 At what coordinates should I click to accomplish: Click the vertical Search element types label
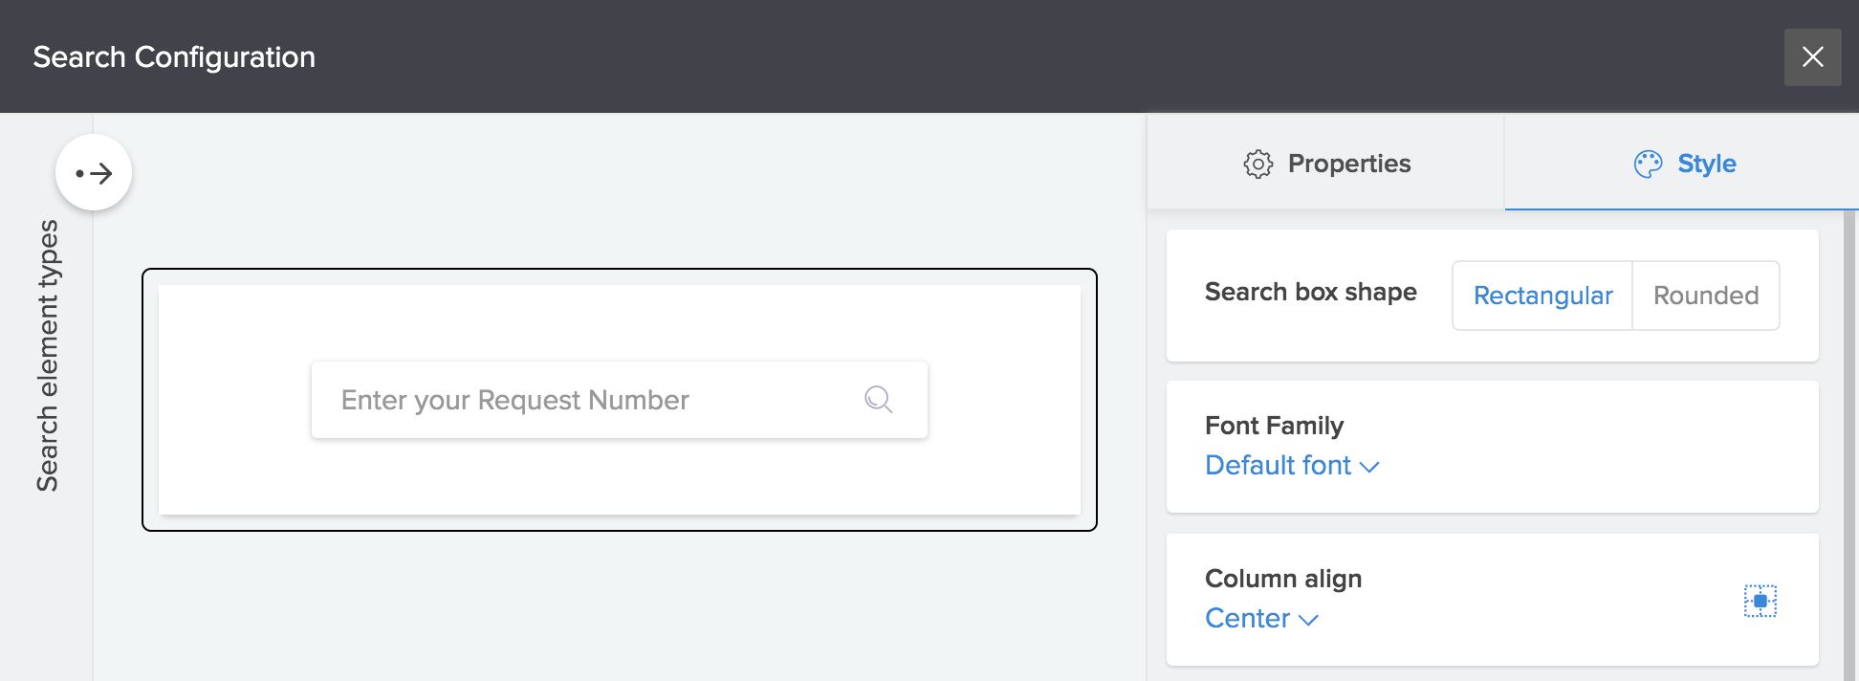point(47,355)
